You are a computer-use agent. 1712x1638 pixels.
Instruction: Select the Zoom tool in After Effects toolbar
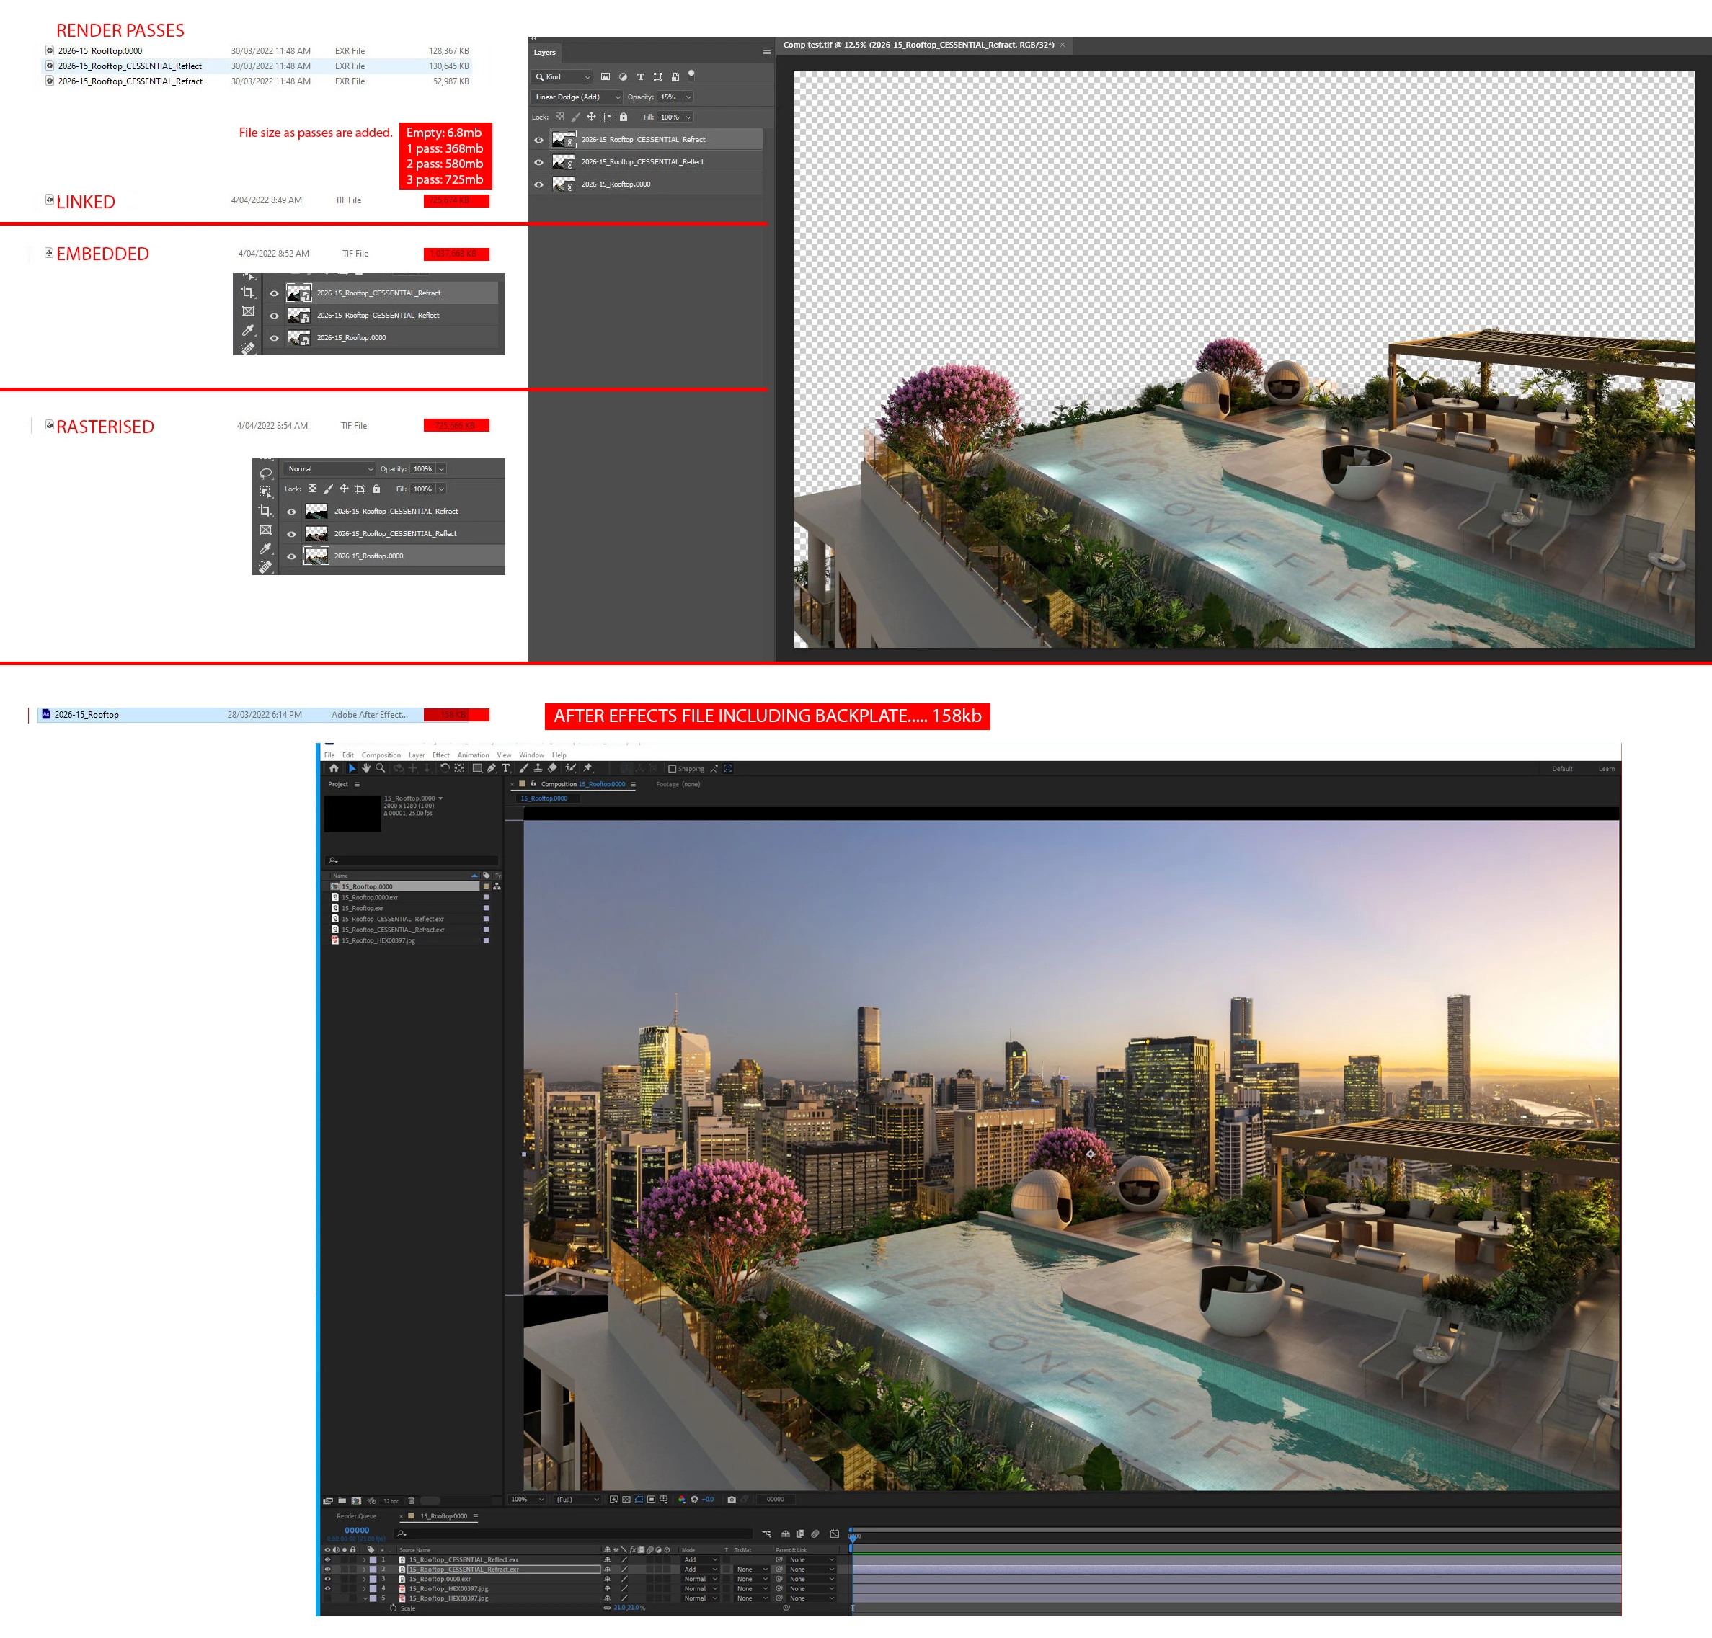[381, 768]
